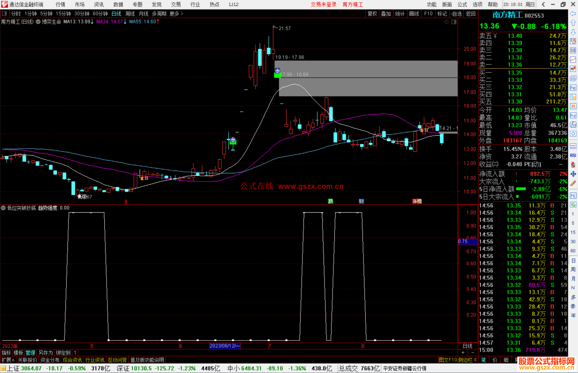Screen dimensions: 578x373
Task: Expand the 更多 periods chevron
Action: coord(182,14)
